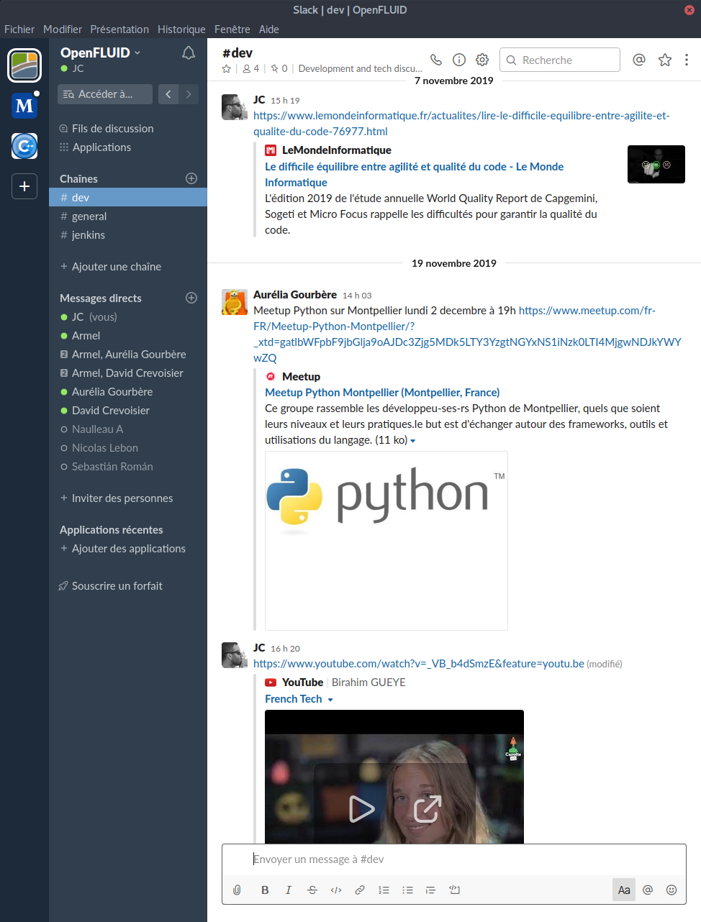The image size is (701, 922).
Task: Open the three-dot more menu in the header
Action: coord(687,60)
